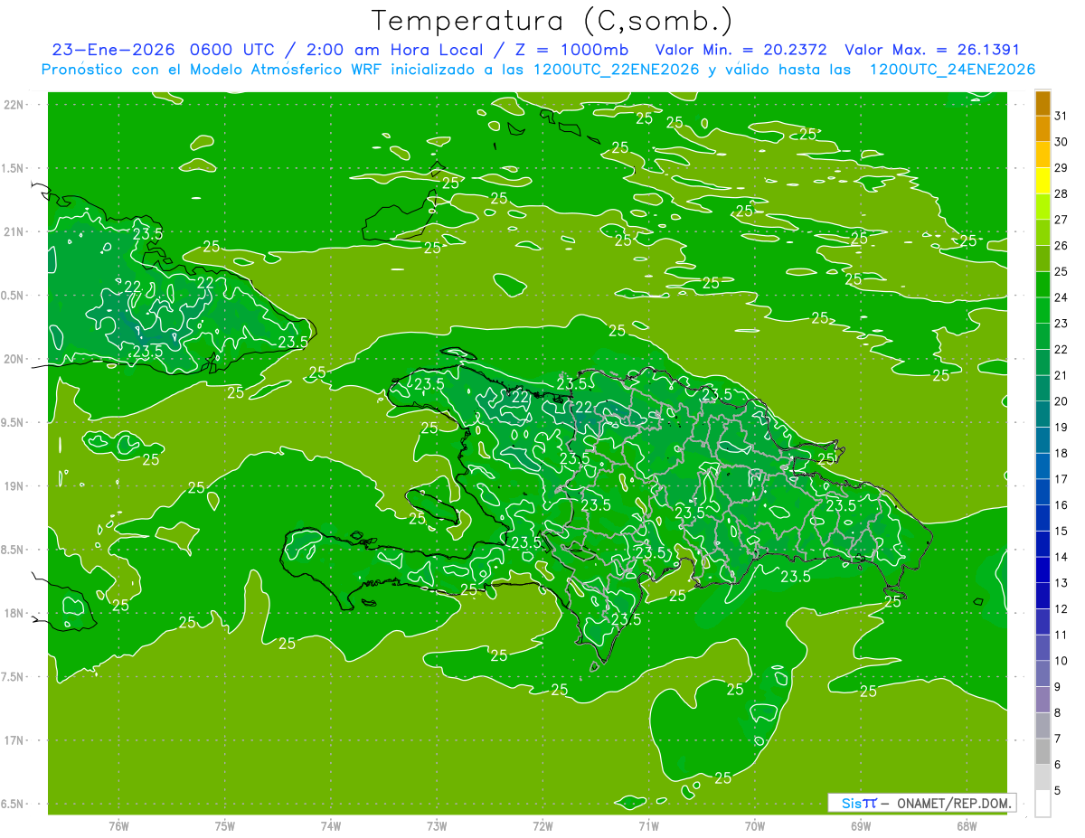Viewport: 1085px width, 838px height.
Task: Pick the yellow swatch between 28 and 29
Action: (x=1043, y=181)
